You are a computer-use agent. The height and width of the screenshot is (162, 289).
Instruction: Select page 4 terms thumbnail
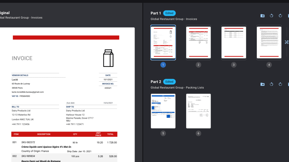pos(269,42)
